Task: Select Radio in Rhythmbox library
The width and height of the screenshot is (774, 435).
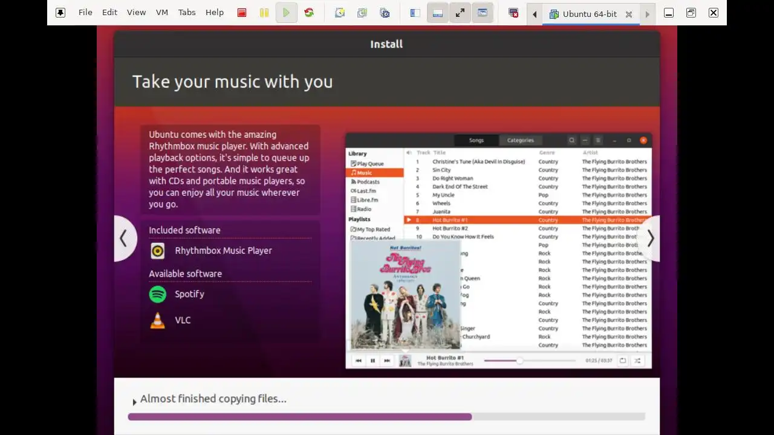Action: pos(375,209)
